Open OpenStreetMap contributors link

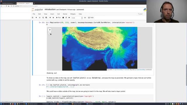pos(141,70)
